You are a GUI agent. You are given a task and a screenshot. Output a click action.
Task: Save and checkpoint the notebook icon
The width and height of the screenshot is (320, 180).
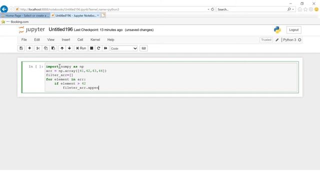coord(21,48)
